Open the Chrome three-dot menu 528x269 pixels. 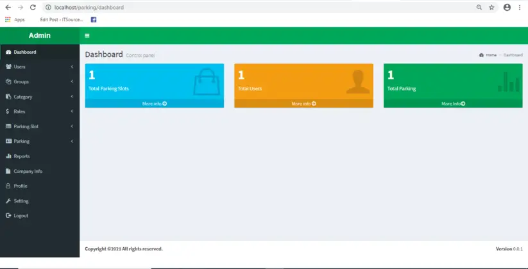point(520,8)
